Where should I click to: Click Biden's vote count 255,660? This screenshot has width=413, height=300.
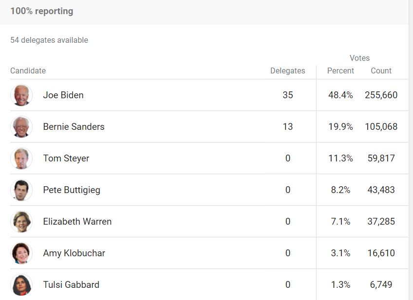tap(381, 95)
